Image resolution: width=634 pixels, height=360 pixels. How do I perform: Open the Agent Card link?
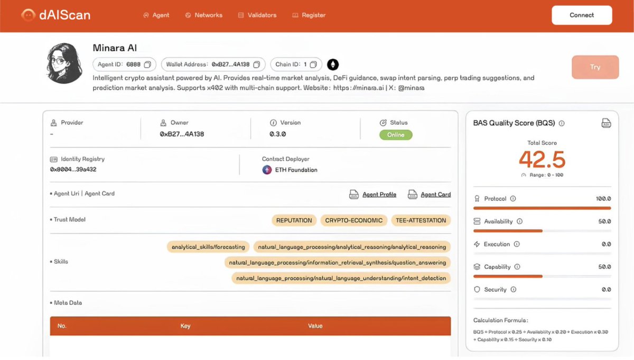point(436,195)
